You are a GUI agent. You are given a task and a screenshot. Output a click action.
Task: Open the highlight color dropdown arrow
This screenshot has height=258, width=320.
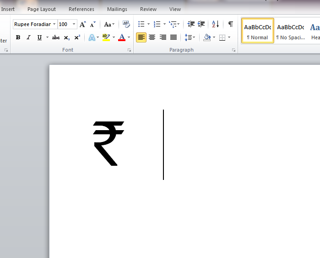(x=114, y=37)
